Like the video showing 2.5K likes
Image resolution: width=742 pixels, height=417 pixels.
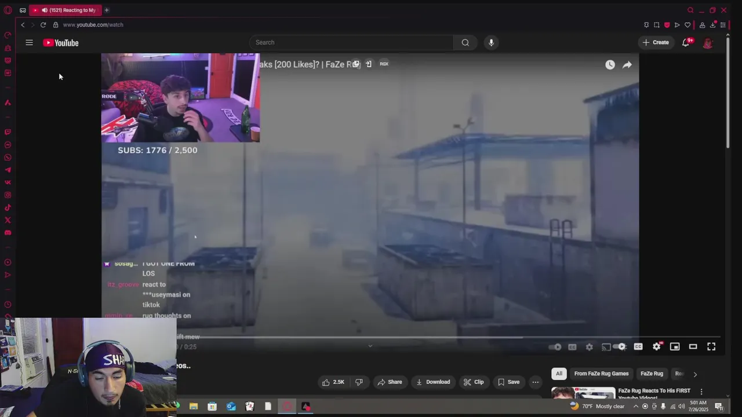coord(333,382)
